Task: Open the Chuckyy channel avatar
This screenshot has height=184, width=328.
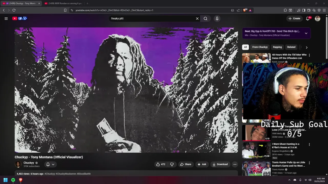Action: (x=18, y=164)
